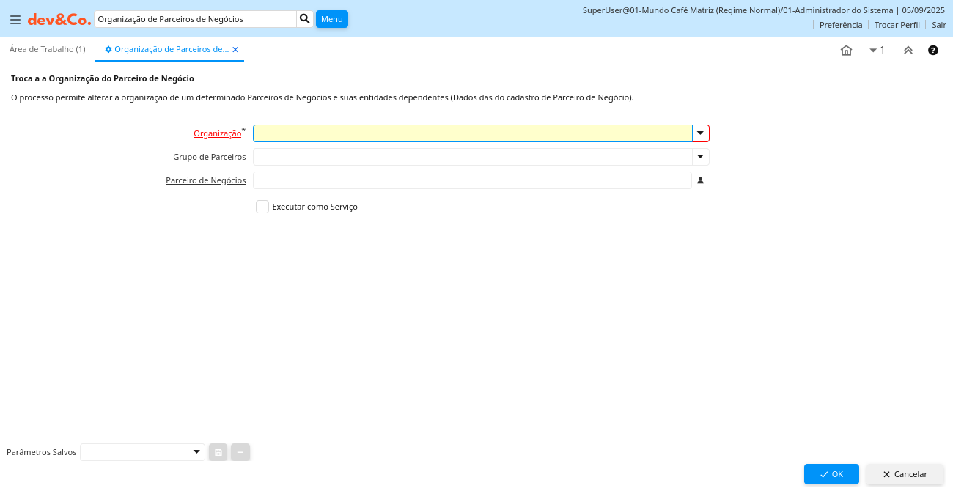The width and height of the screenshot is (953, 494).
Task: Click the blue Menu button
Action: tap(332, 19)
